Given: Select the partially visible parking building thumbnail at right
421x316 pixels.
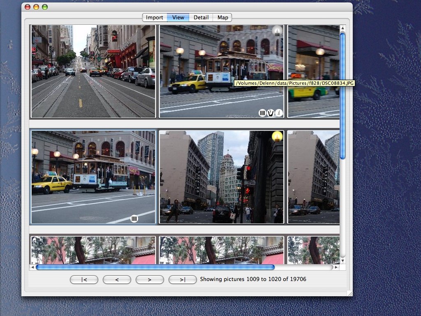Looking at the screenshot, I should pyautogui.click(x=314, y=177).
